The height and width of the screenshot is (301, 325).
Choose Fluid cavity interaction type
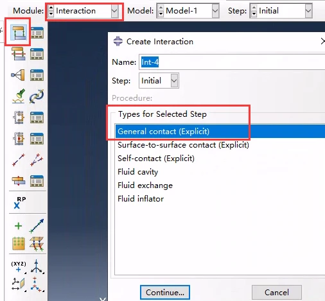(x=220, y=172)
